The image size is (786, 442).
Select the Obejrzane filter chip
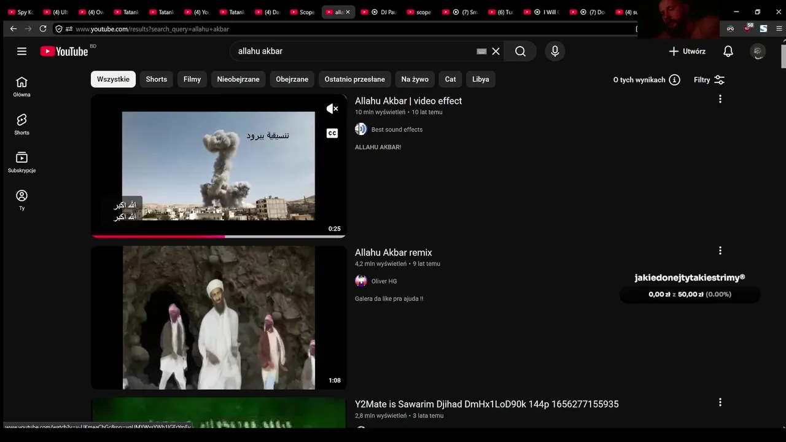tap(292, 79)
